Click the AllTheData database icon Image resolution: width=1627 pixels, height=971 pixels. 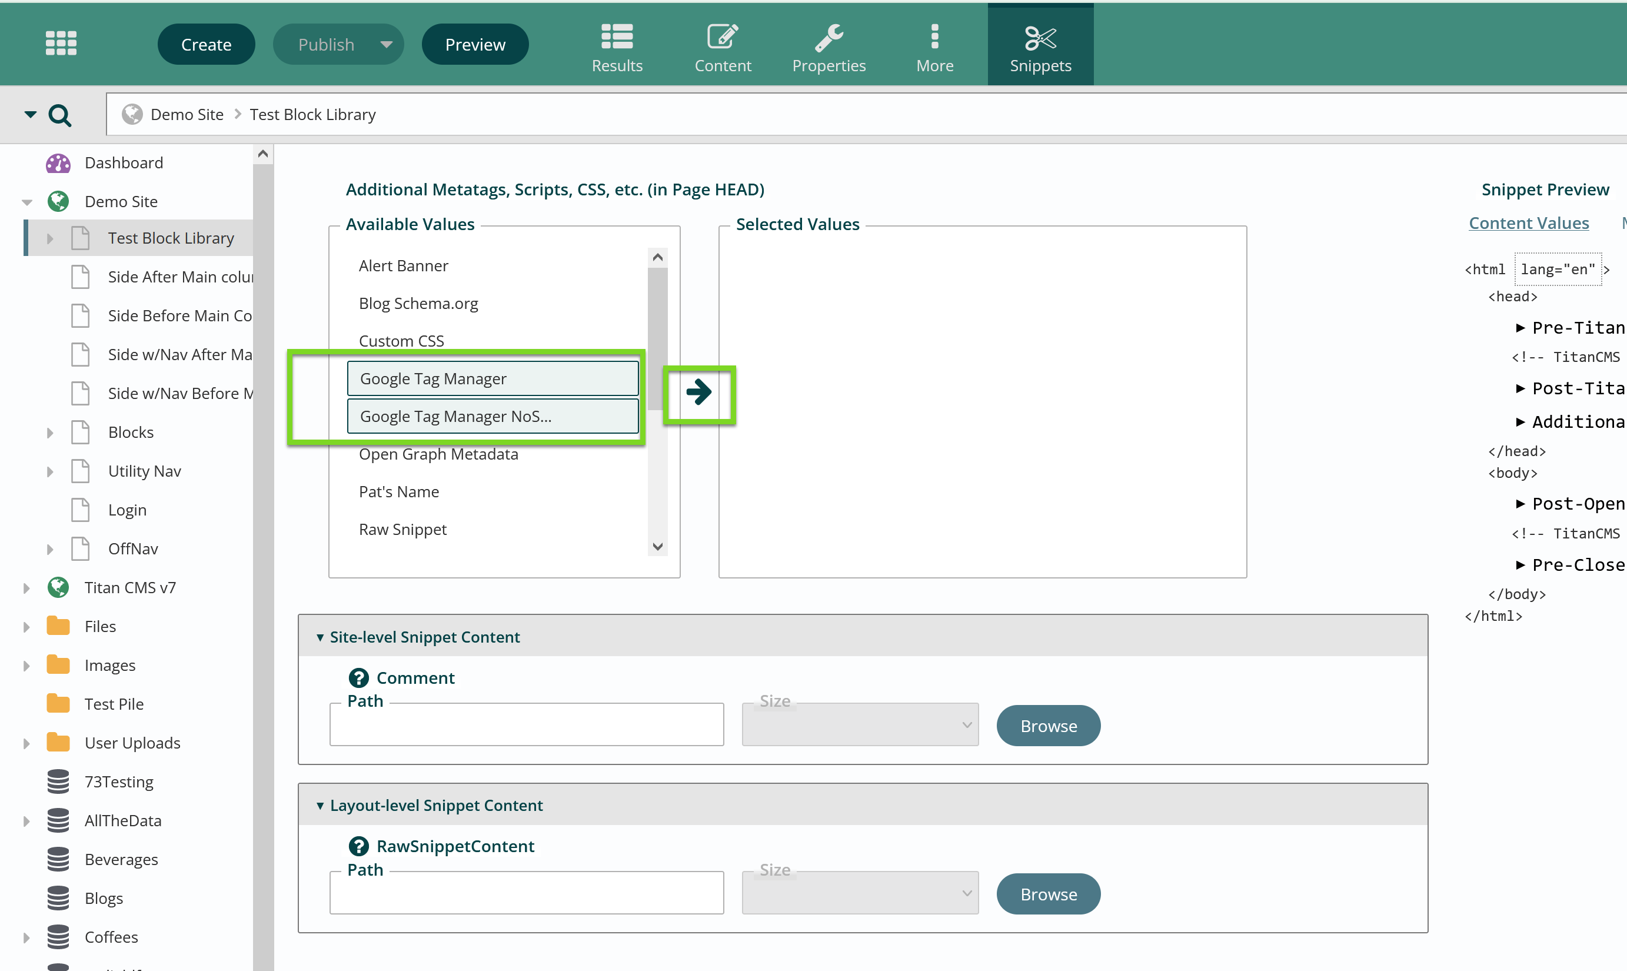(58, 820)
